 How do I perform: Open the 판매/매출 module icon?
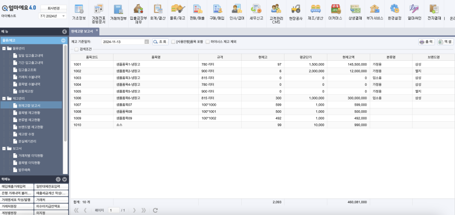coord(197,12)
